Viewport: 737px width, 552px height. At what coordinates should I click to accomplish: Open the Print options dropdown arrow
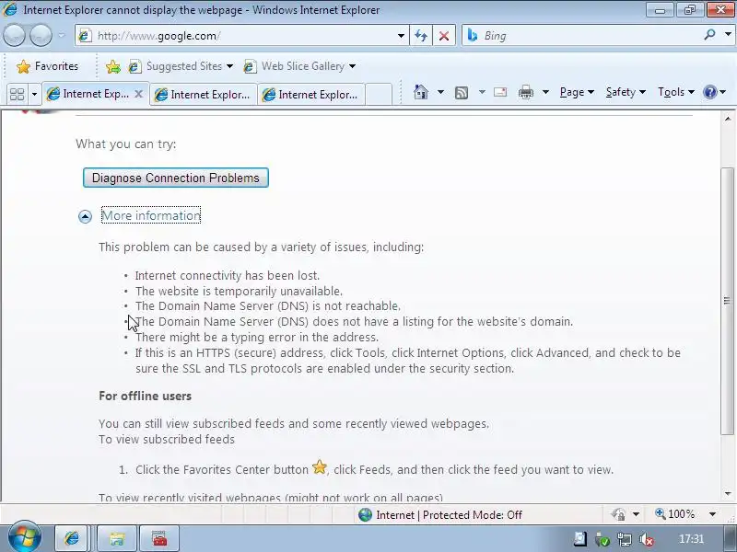545,92
